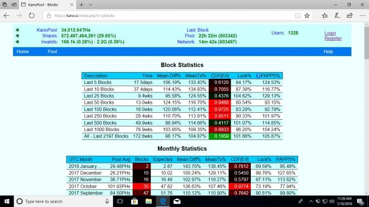This screenshot has height=207, width=369.
Task: Click the volume speaker tray icon
Action: pyautogui.click(x=332, y=201)
